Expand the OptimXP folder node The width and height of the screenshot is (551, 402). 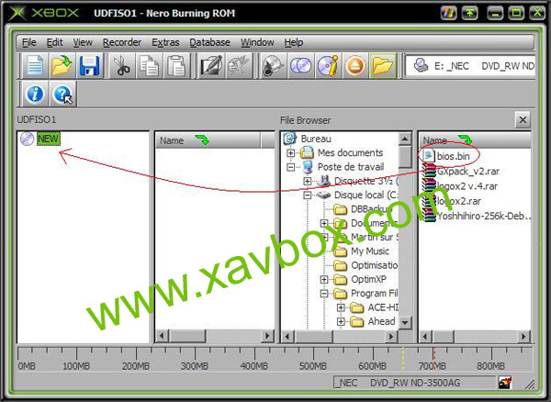tap(324, 279)
